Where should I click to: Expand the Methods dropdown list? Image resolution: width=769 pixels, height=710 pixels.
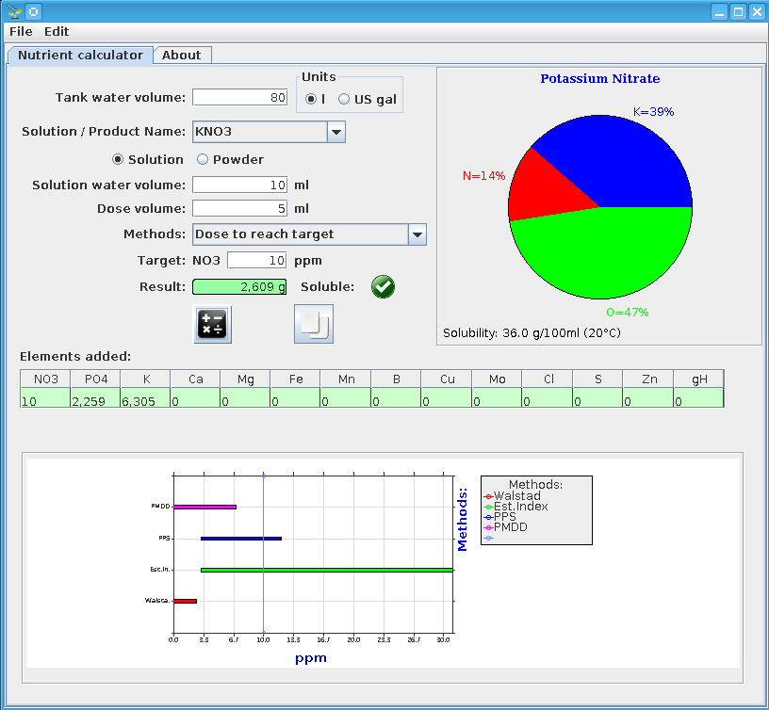417,234
